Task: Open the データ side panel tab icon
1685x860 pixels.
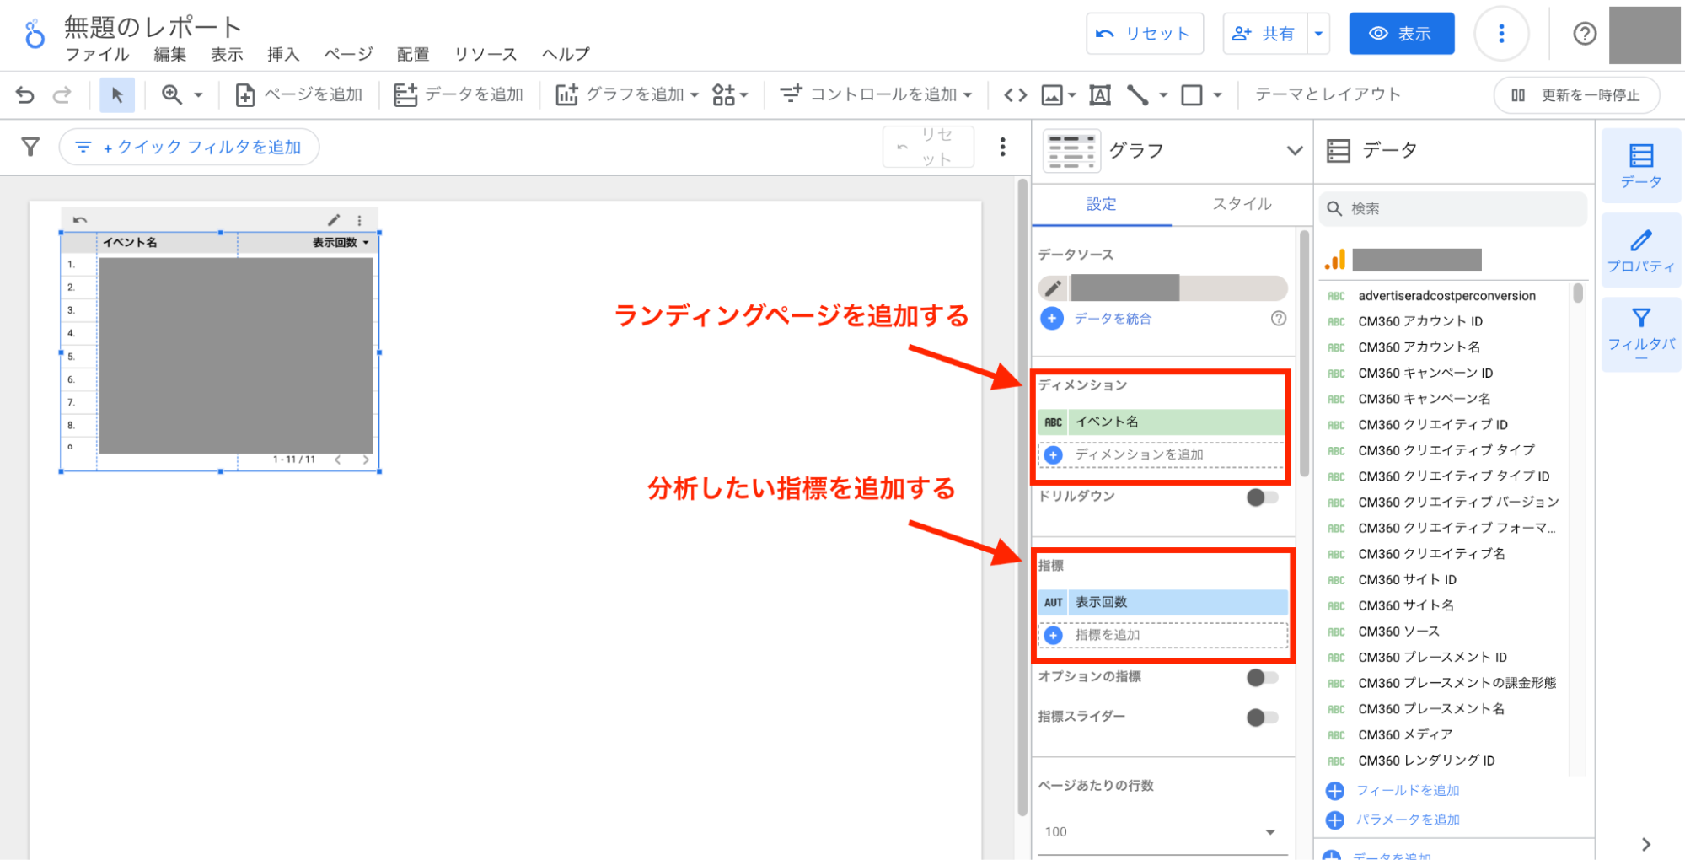Action: [x=1640, y=165]
